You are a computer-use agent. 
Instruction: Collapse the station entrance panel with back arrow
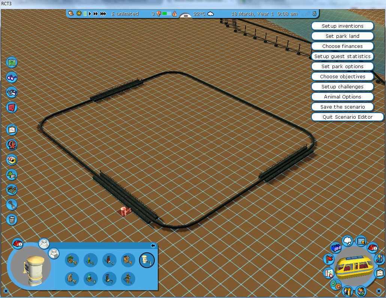tap(153, 246)
